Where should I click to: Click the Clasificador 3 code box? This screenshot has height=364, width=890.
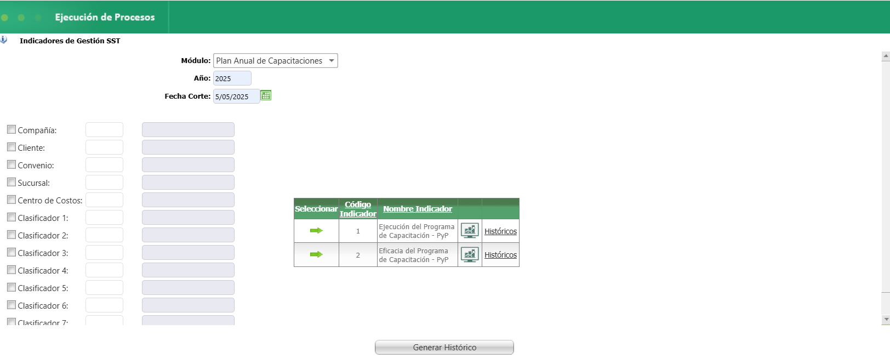[104, 252]
